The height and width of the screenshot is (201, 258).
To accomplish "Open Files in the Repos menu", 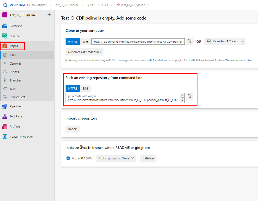I will coord(27,55).
